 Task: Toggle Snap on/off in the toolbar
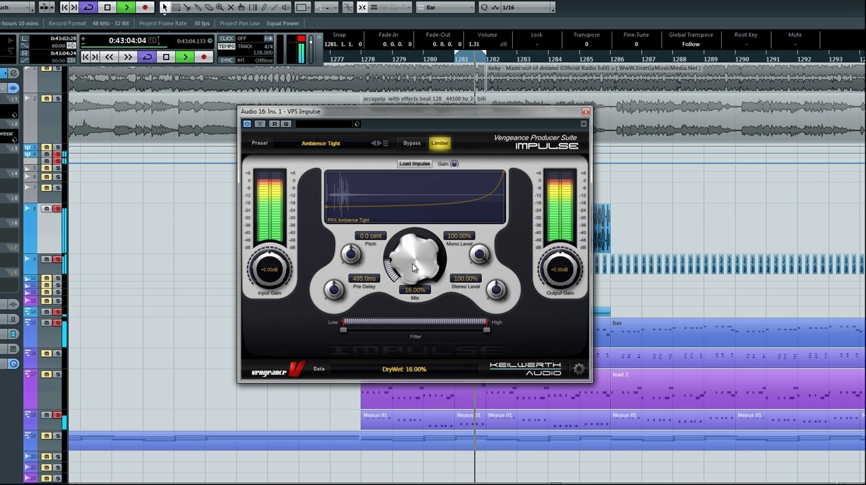click(362, 7)
